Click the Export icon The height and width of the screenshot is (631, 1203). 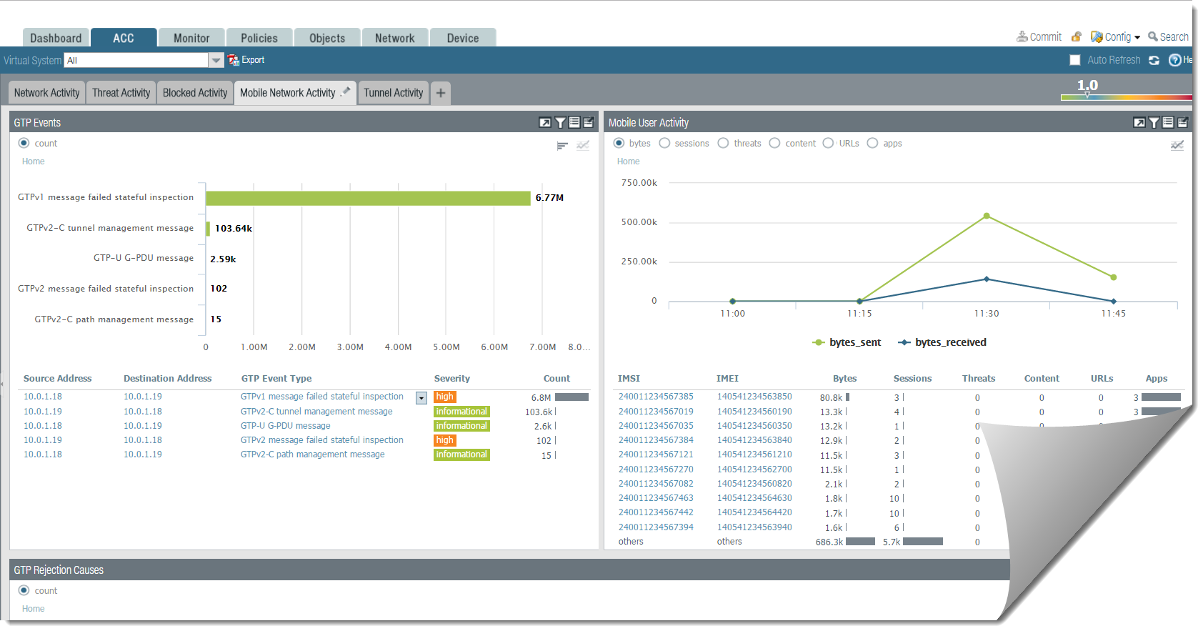234,61
